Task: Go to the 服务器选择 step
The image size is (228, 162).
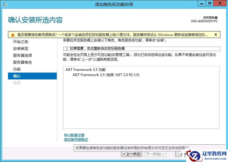Action: click(x=22, y=55)
